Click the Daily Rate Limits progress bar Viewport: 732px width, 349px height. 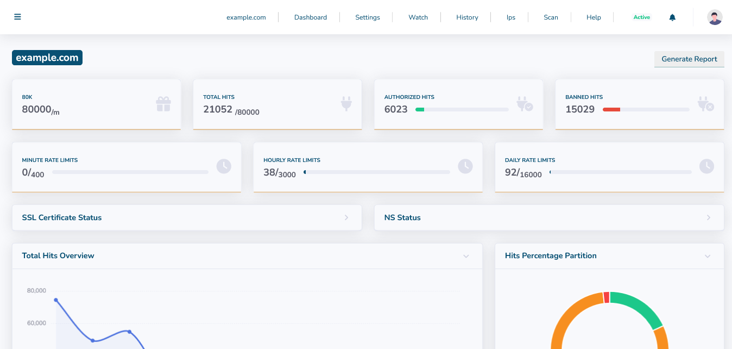tap(621, 172)
